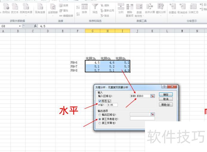Collapse dialog via input range selector icon
The height and width of the screenshot is (152, 207).
[152, 96]
